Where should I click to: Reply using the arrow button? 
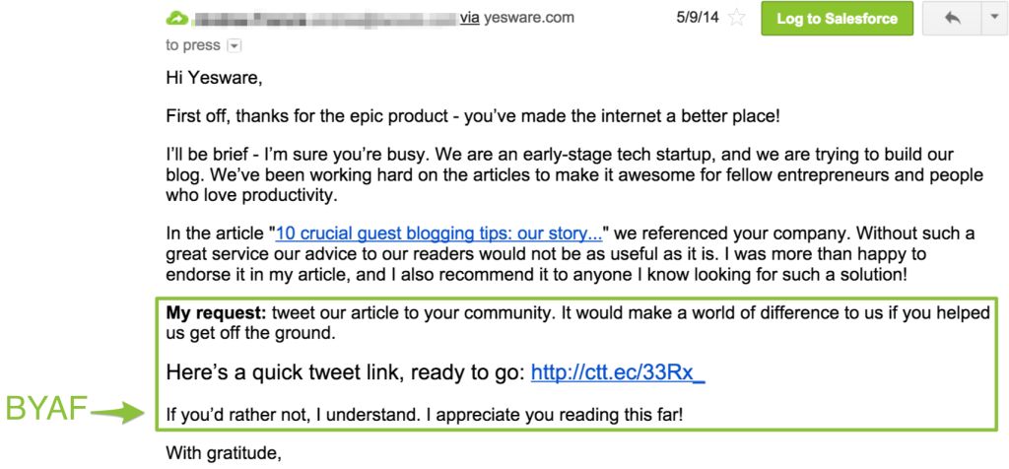pyautogui.click(x=952, y=19)
